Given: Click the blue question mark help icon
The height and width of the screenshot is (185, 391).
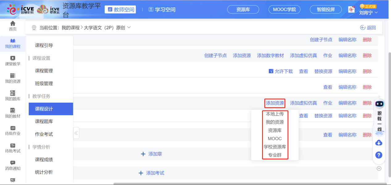Looking at the screenshot, I should coord(379,155).
